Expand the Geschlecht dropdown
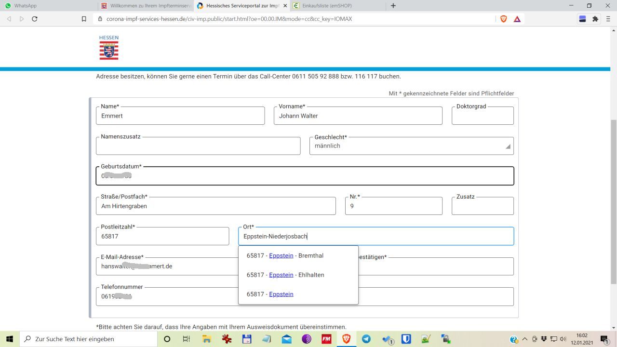The height and width of the screenshot is (347, 617). [x=411, y=146]
